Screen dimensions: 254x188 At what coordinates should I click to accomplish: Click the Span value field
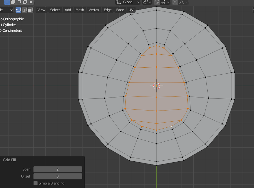coord(58,169)
